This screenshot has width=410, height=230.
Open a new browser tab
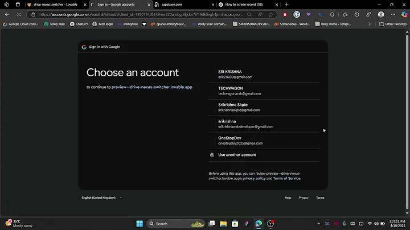tap(286, 5)
